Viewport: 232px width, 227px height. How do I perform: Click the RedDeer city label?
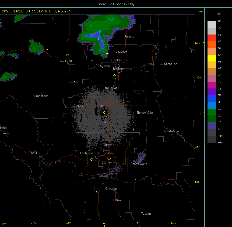118,69
